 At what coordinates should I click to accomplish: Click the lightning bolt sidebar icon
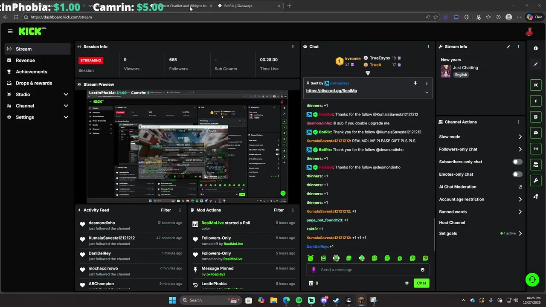point(536,101)
